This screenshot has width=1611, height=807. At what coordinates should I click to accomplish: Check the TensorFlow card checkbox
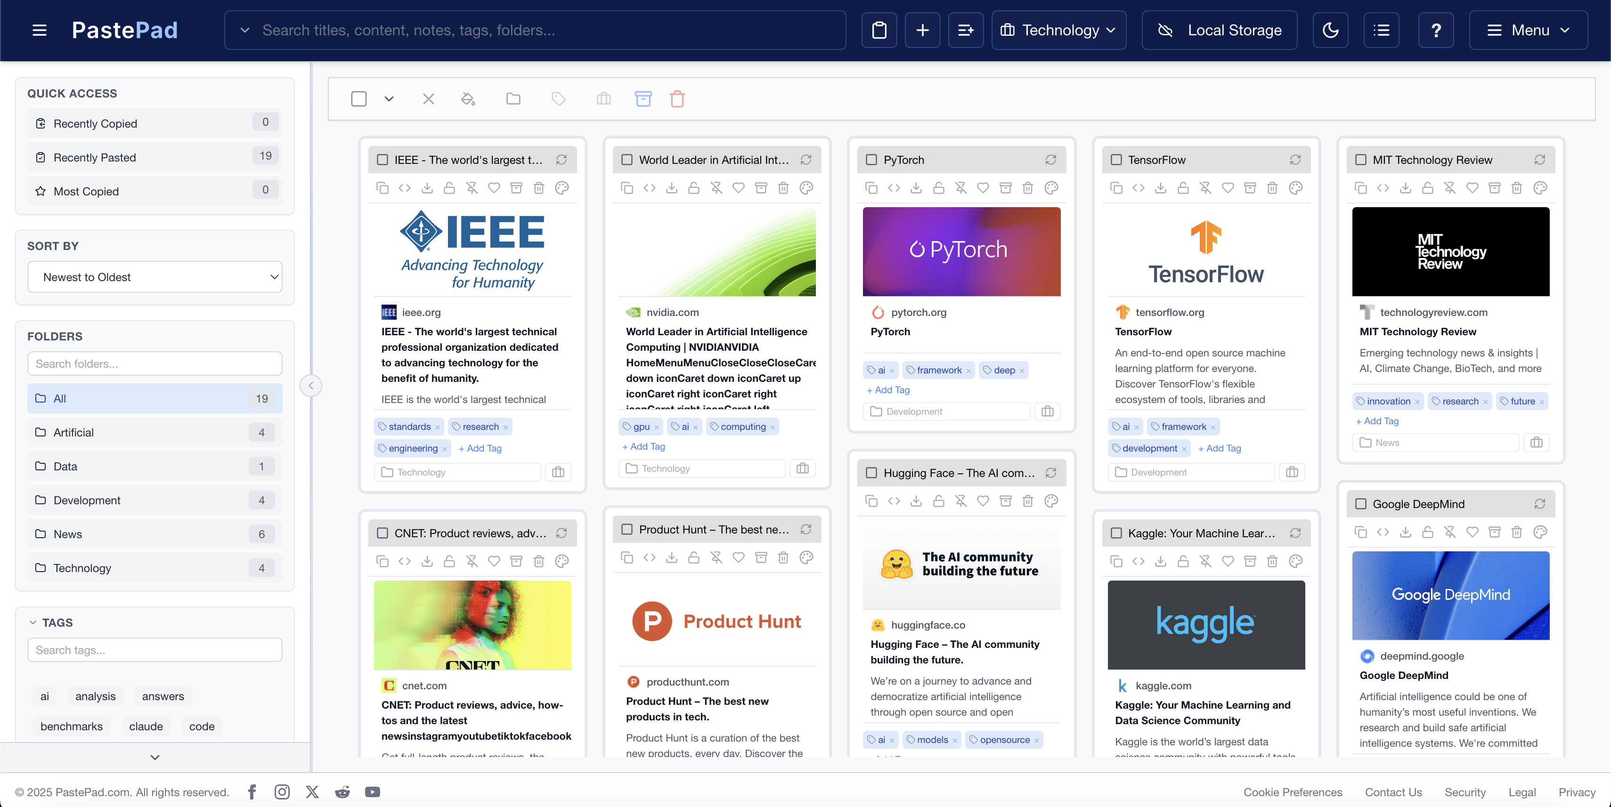(x=1116, y=160)
